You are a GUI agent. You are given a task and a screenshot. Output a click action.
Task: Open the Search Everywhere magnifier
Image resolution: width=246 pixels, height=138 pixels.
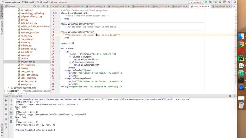pyautogui.click(x=235, y=2)
